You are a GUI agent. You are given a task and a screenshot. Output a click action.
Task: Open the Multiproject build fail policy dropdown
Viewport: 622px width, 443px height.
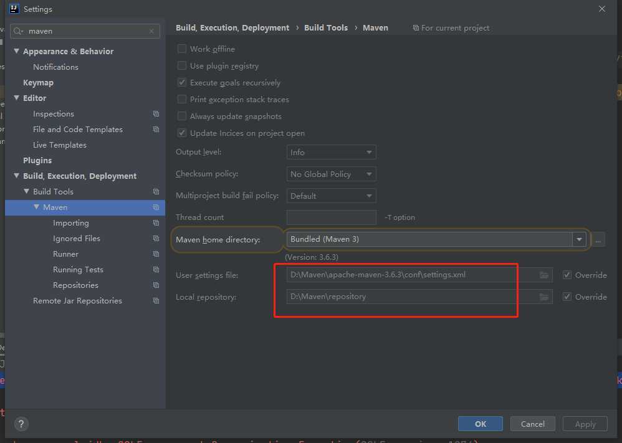coord(331,196)
